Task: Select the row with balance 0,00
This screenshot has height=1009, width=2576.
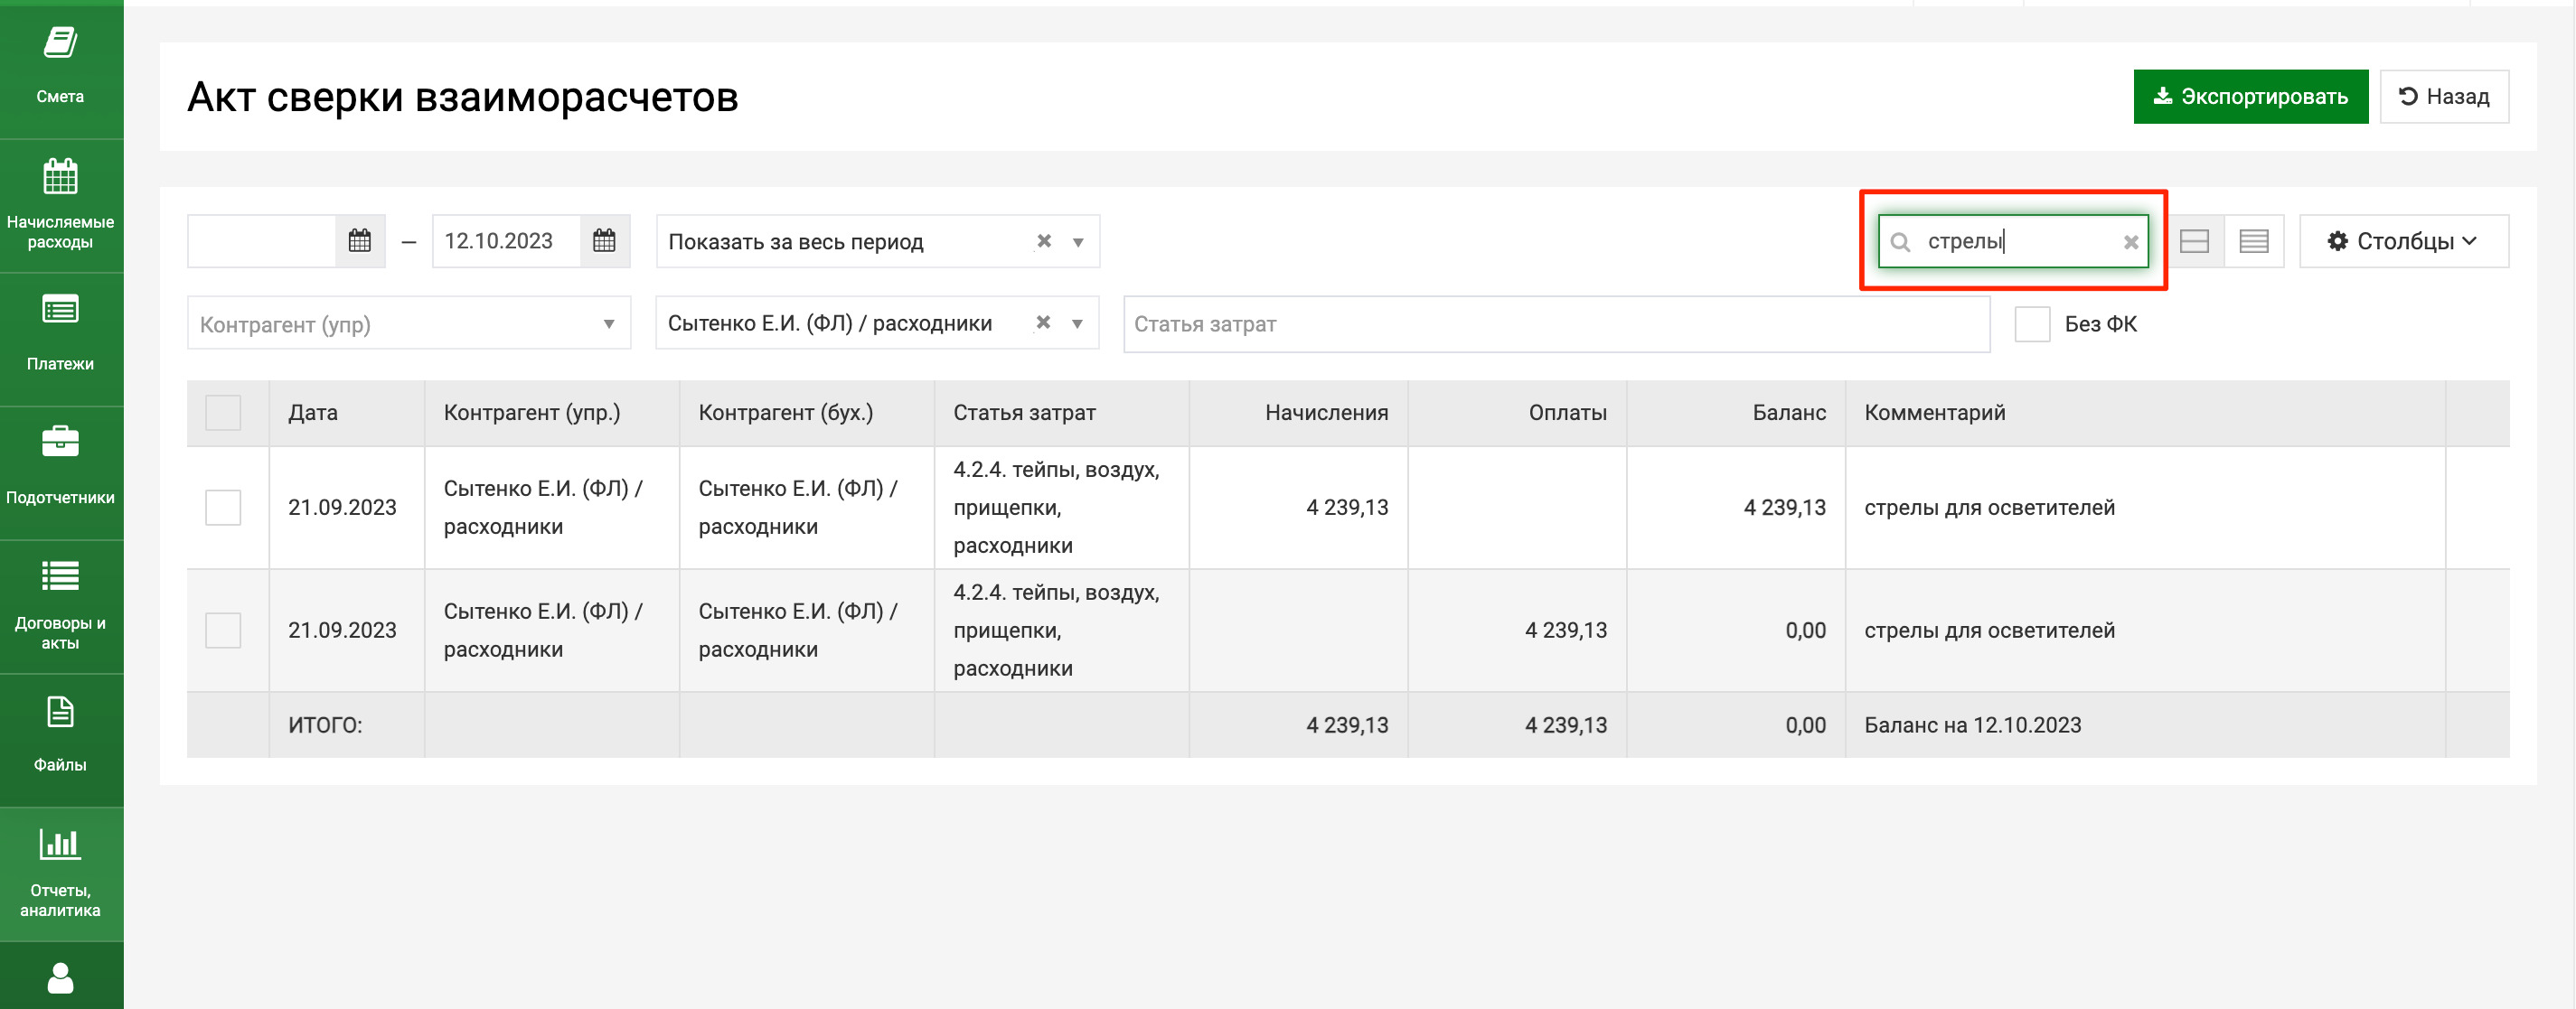Action: click(x=223, y=631)
